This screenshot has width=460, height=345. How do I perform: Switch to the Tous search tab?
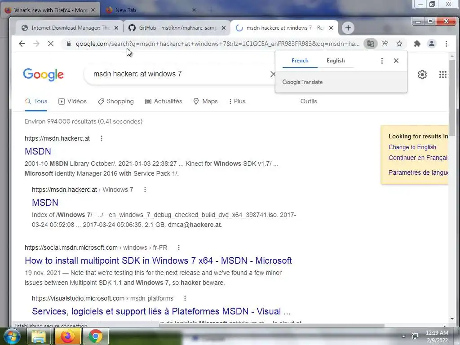pyautogui.click(x=36, y=102)
